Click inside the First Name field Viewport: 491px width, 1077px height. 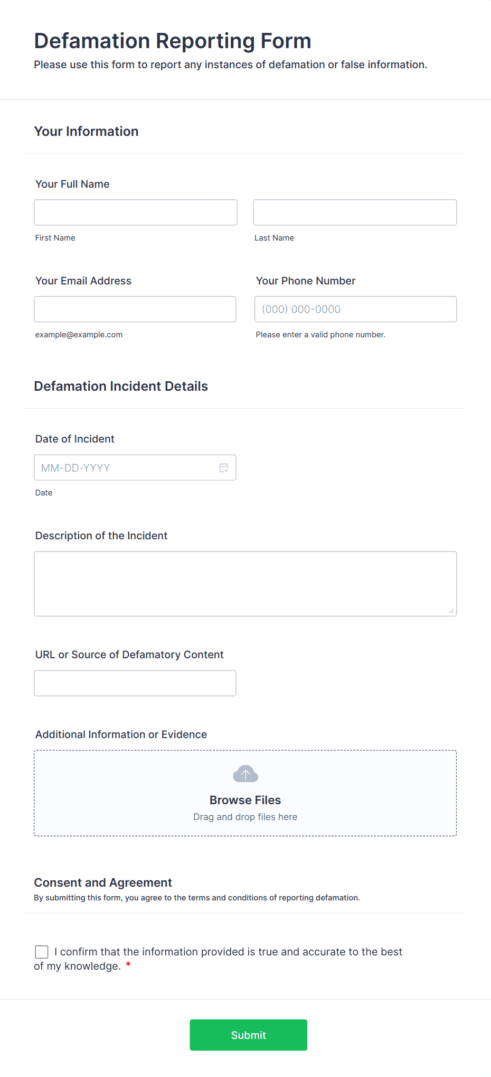(135, 212)
